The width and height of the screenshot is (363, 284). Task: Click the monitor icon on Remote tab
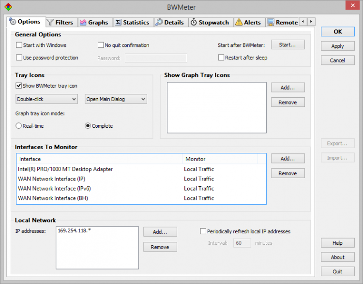point(271,22)
